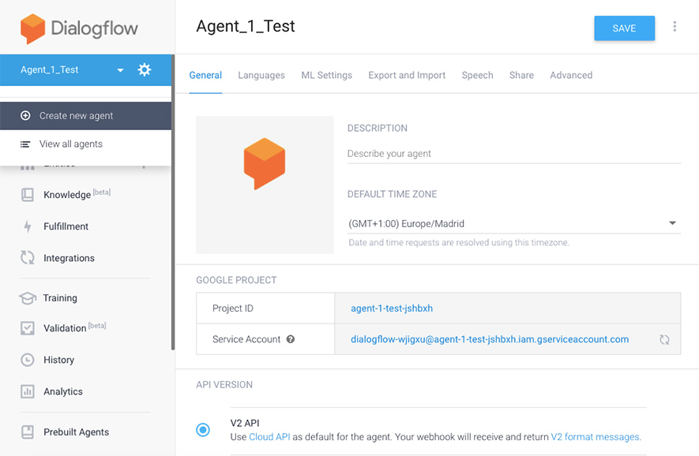Open Training in the sidebar

pyautogui.click(x=60, y=298)
